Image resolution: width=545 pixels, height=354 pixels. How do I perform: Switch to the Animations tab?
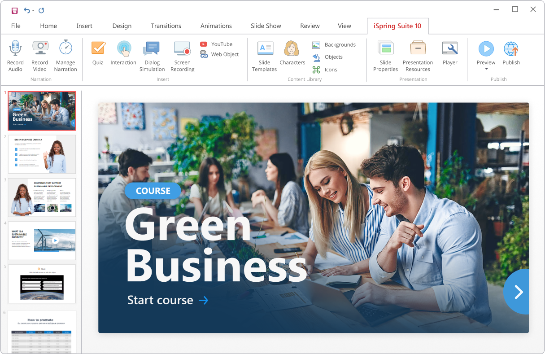216,26
